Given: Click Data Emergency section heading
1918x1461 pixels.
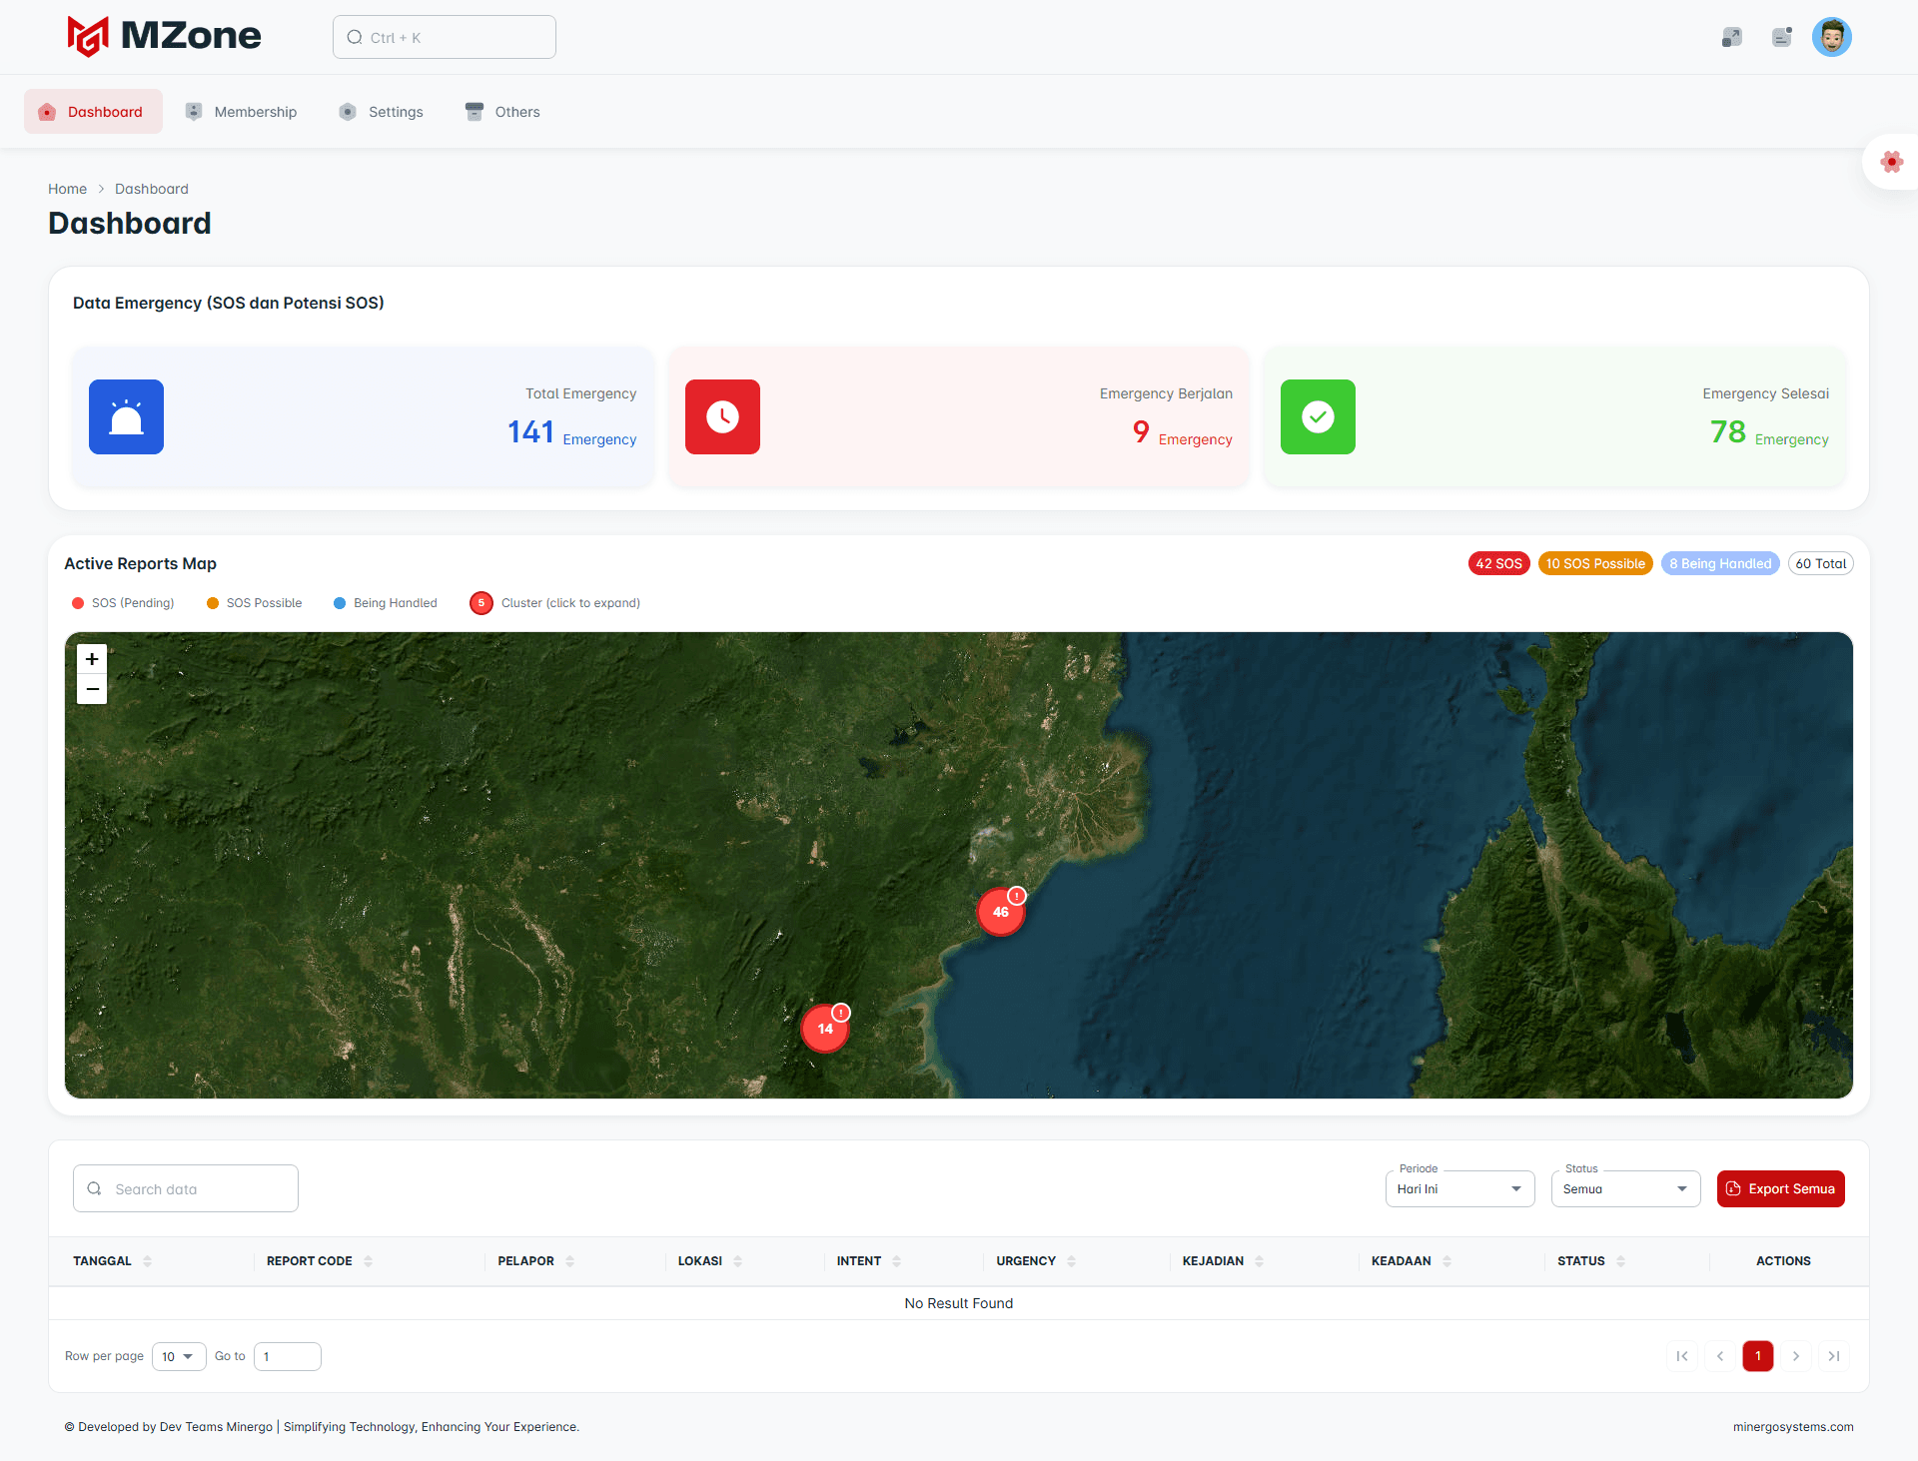Looking at the screenshot, I should 229,303.
